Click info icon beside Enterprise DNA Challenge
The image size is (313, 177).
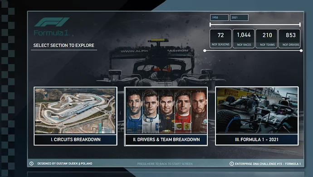(x=231, y=164)
